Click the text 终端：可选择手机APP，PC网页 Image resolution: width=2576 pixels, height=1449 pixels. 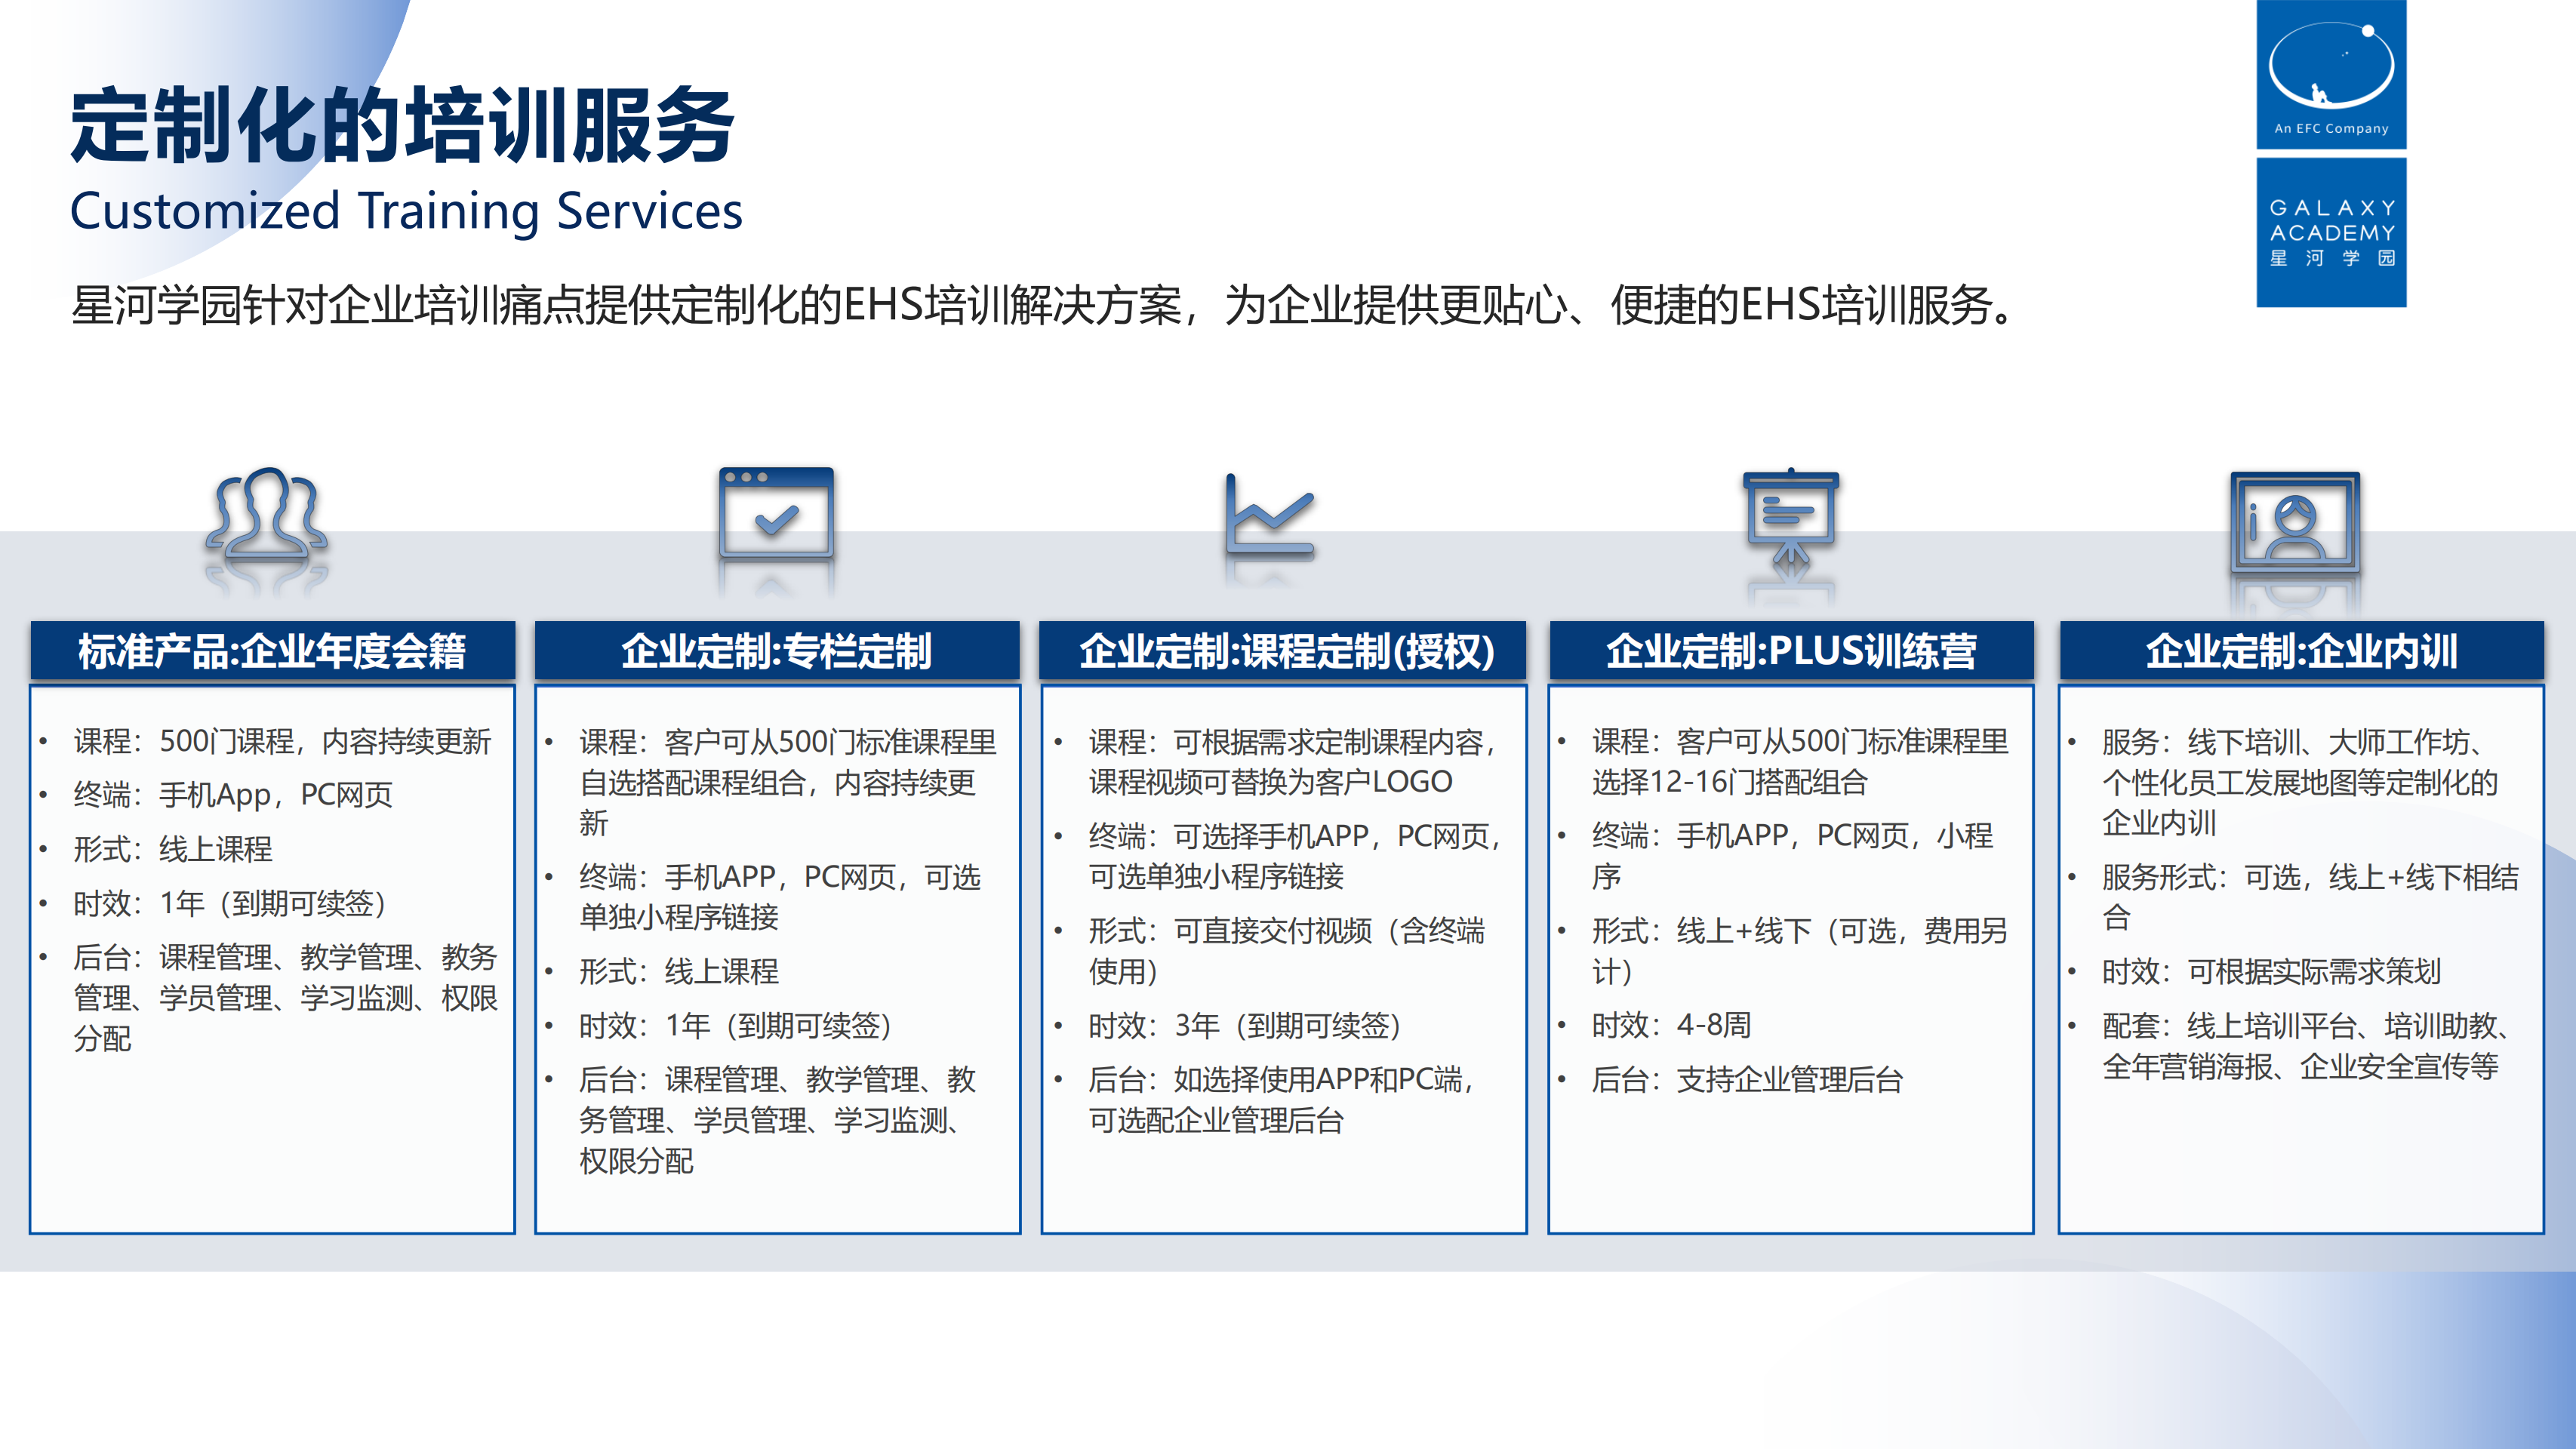pos(1295,856)
